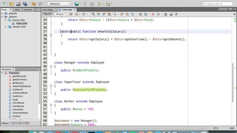Click the Find Selection magnifier icon
The image size is (237, 133).
[93, 14]
